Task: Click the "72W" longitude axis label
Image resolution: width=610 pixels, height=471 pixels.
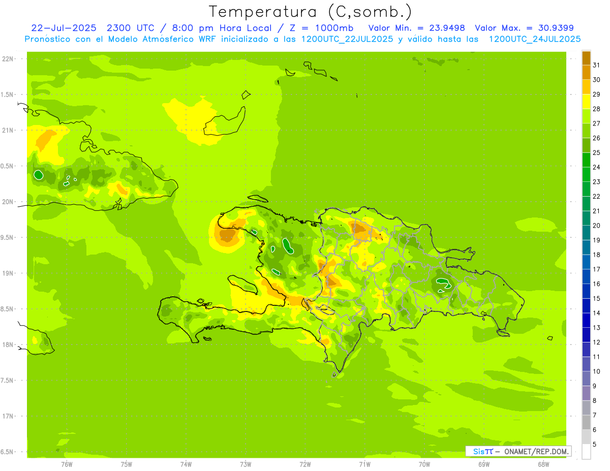Action: (305, 464)
